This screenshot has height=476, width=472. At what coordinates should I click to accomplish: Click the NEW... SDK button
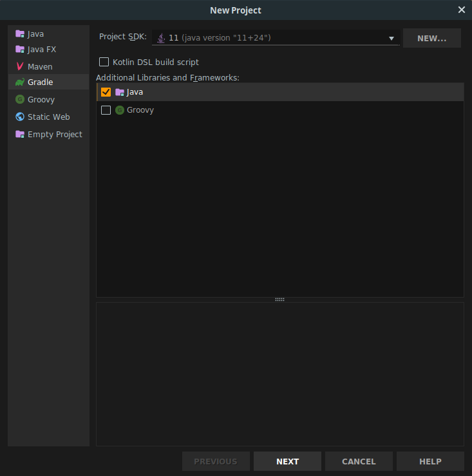click(431, 38)
